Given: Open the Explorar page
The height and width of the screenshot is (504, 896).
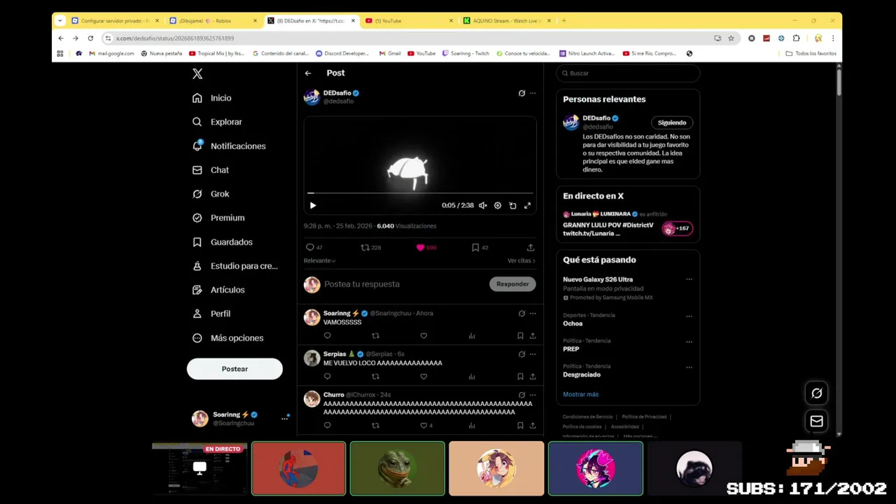Looking at the screenshot, I should tap(216, 122).
